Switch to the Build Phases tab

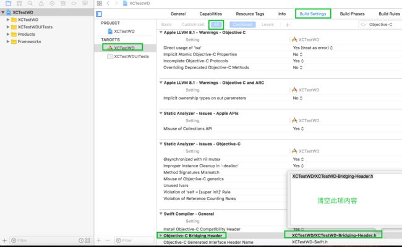pyautogui.click(x=352, y=14)
